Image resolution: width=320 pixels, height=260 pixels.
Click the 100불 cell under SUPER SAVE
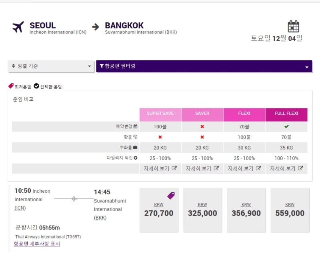160,126
